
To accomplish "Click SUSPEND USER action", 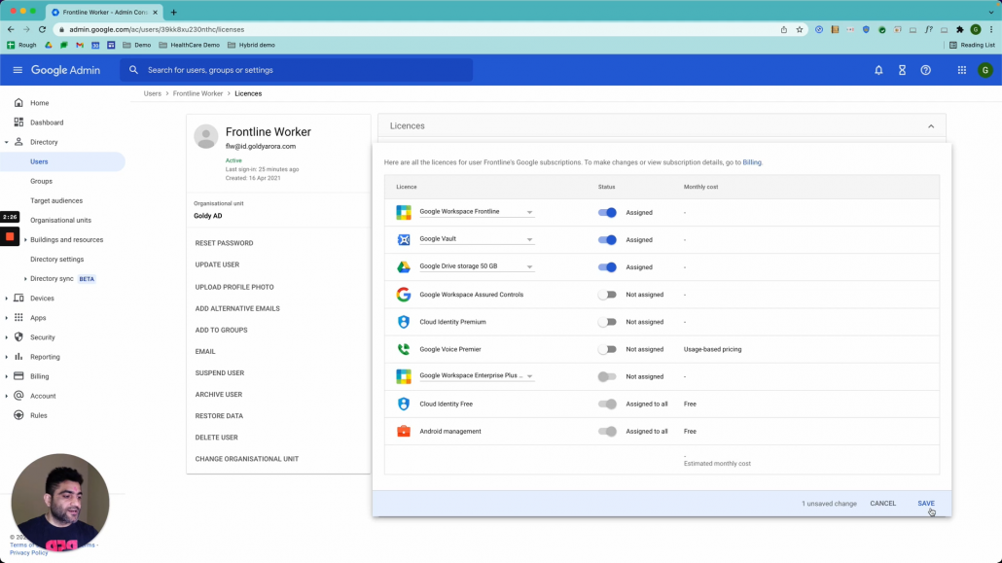I will coord(220,373).
